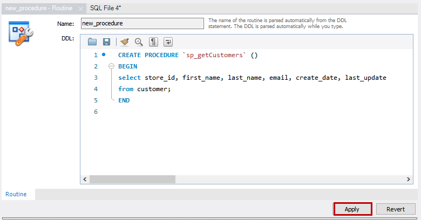Save the DDL script with floppy icon
The height and width of the screenshot is (220, 421).
(106, 42)
